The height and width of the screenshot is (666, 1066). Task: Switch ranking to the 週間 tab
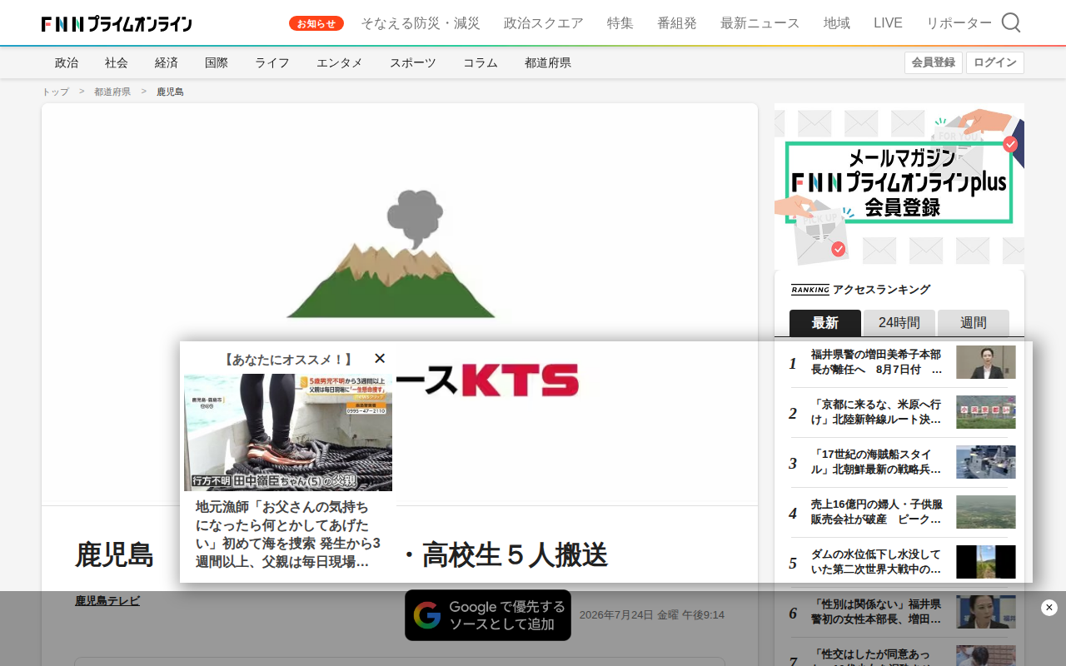pyautogui.click(x=974, y=323)
